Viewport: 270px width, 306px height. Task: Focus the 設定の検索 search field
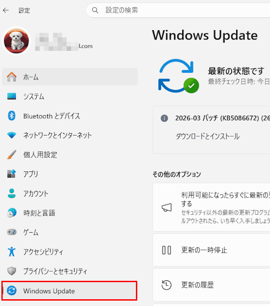[x=178, y=10]
